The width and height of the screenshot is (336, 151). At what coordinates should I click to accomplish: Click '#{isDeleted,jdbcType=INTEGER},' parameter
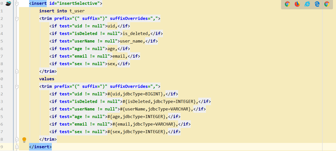point(160,101)
